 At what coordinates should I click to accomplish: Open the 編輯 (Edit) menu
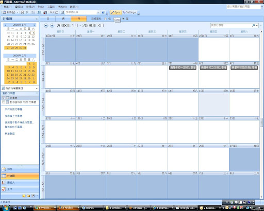pyautogui.click(x=19, y=7)
